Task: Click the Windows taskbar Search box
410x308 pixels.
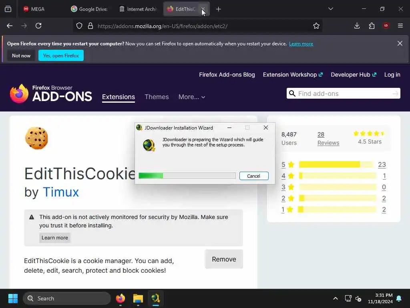Action: pyautogui.click(x=67, y=298)
